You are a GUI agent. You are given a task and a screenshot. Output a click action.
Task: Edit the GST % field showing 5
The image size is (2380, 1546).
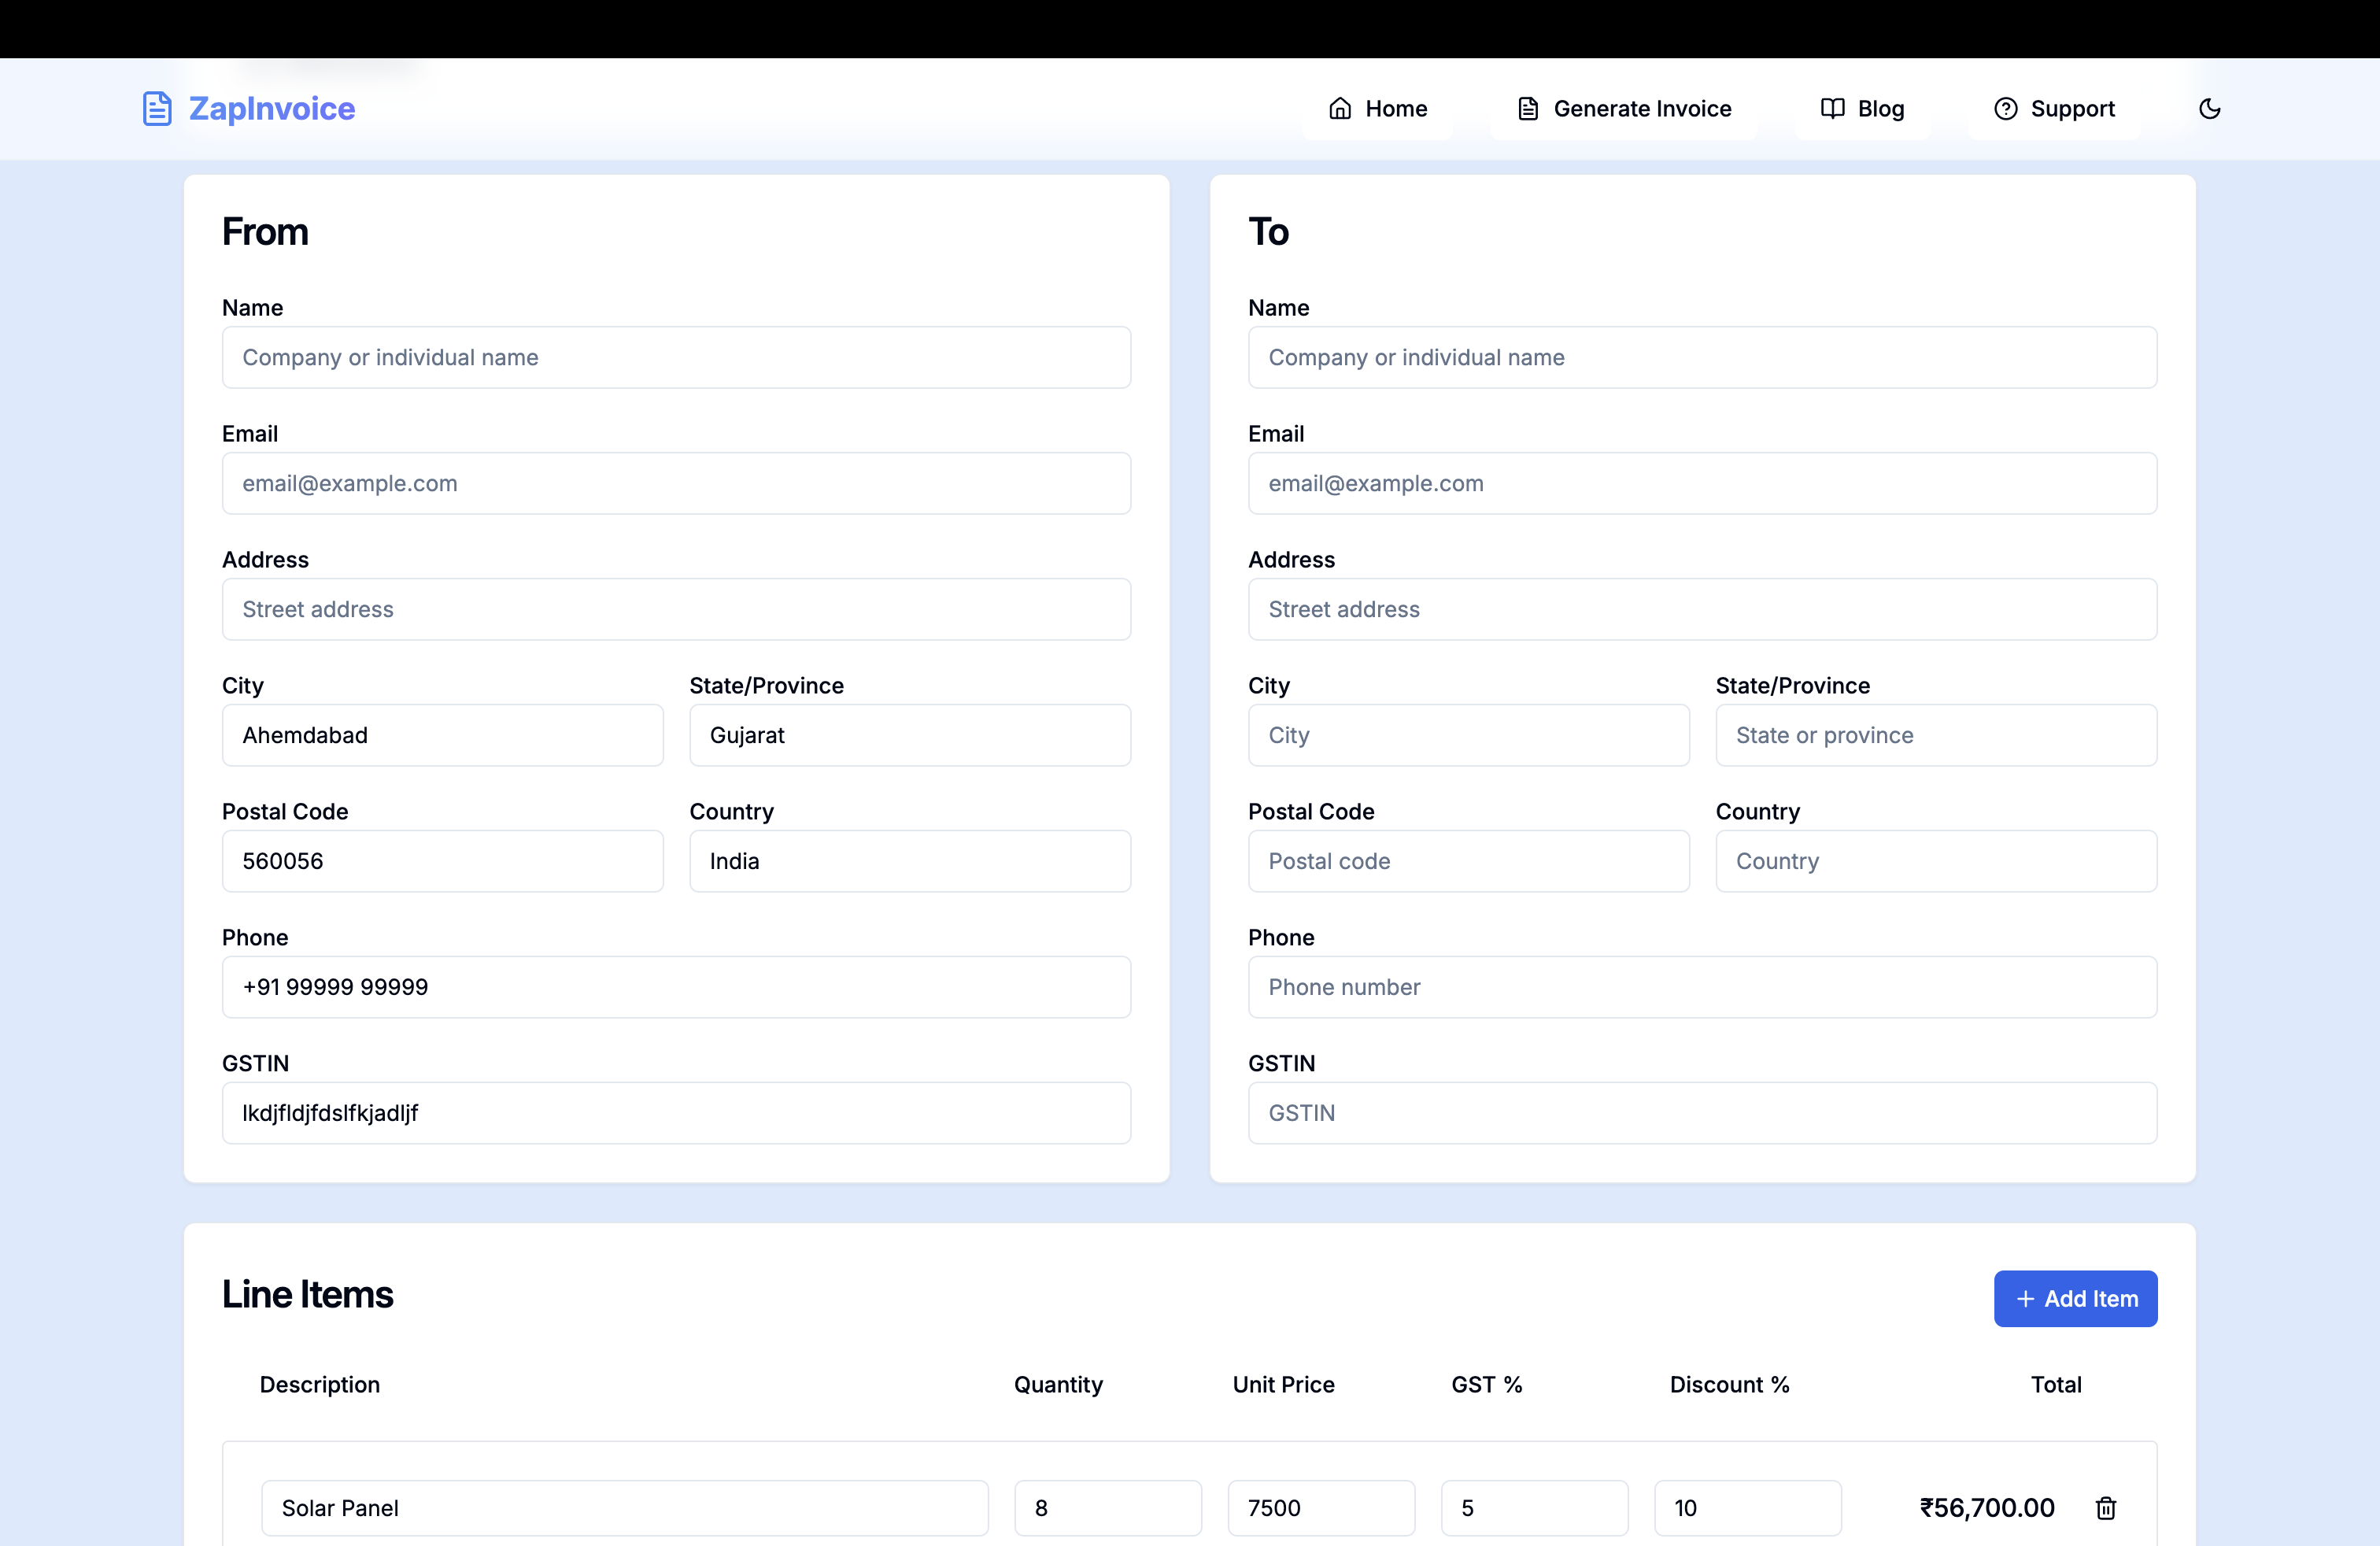coord(1534,1508)
